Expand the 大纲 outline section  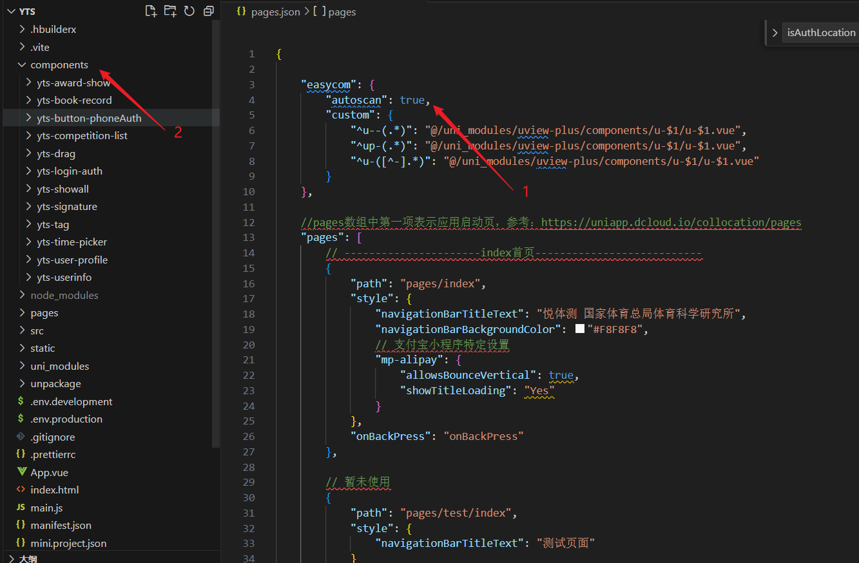[27, 558]
